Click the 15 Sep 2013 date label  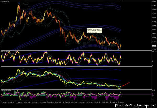point(74,102)
